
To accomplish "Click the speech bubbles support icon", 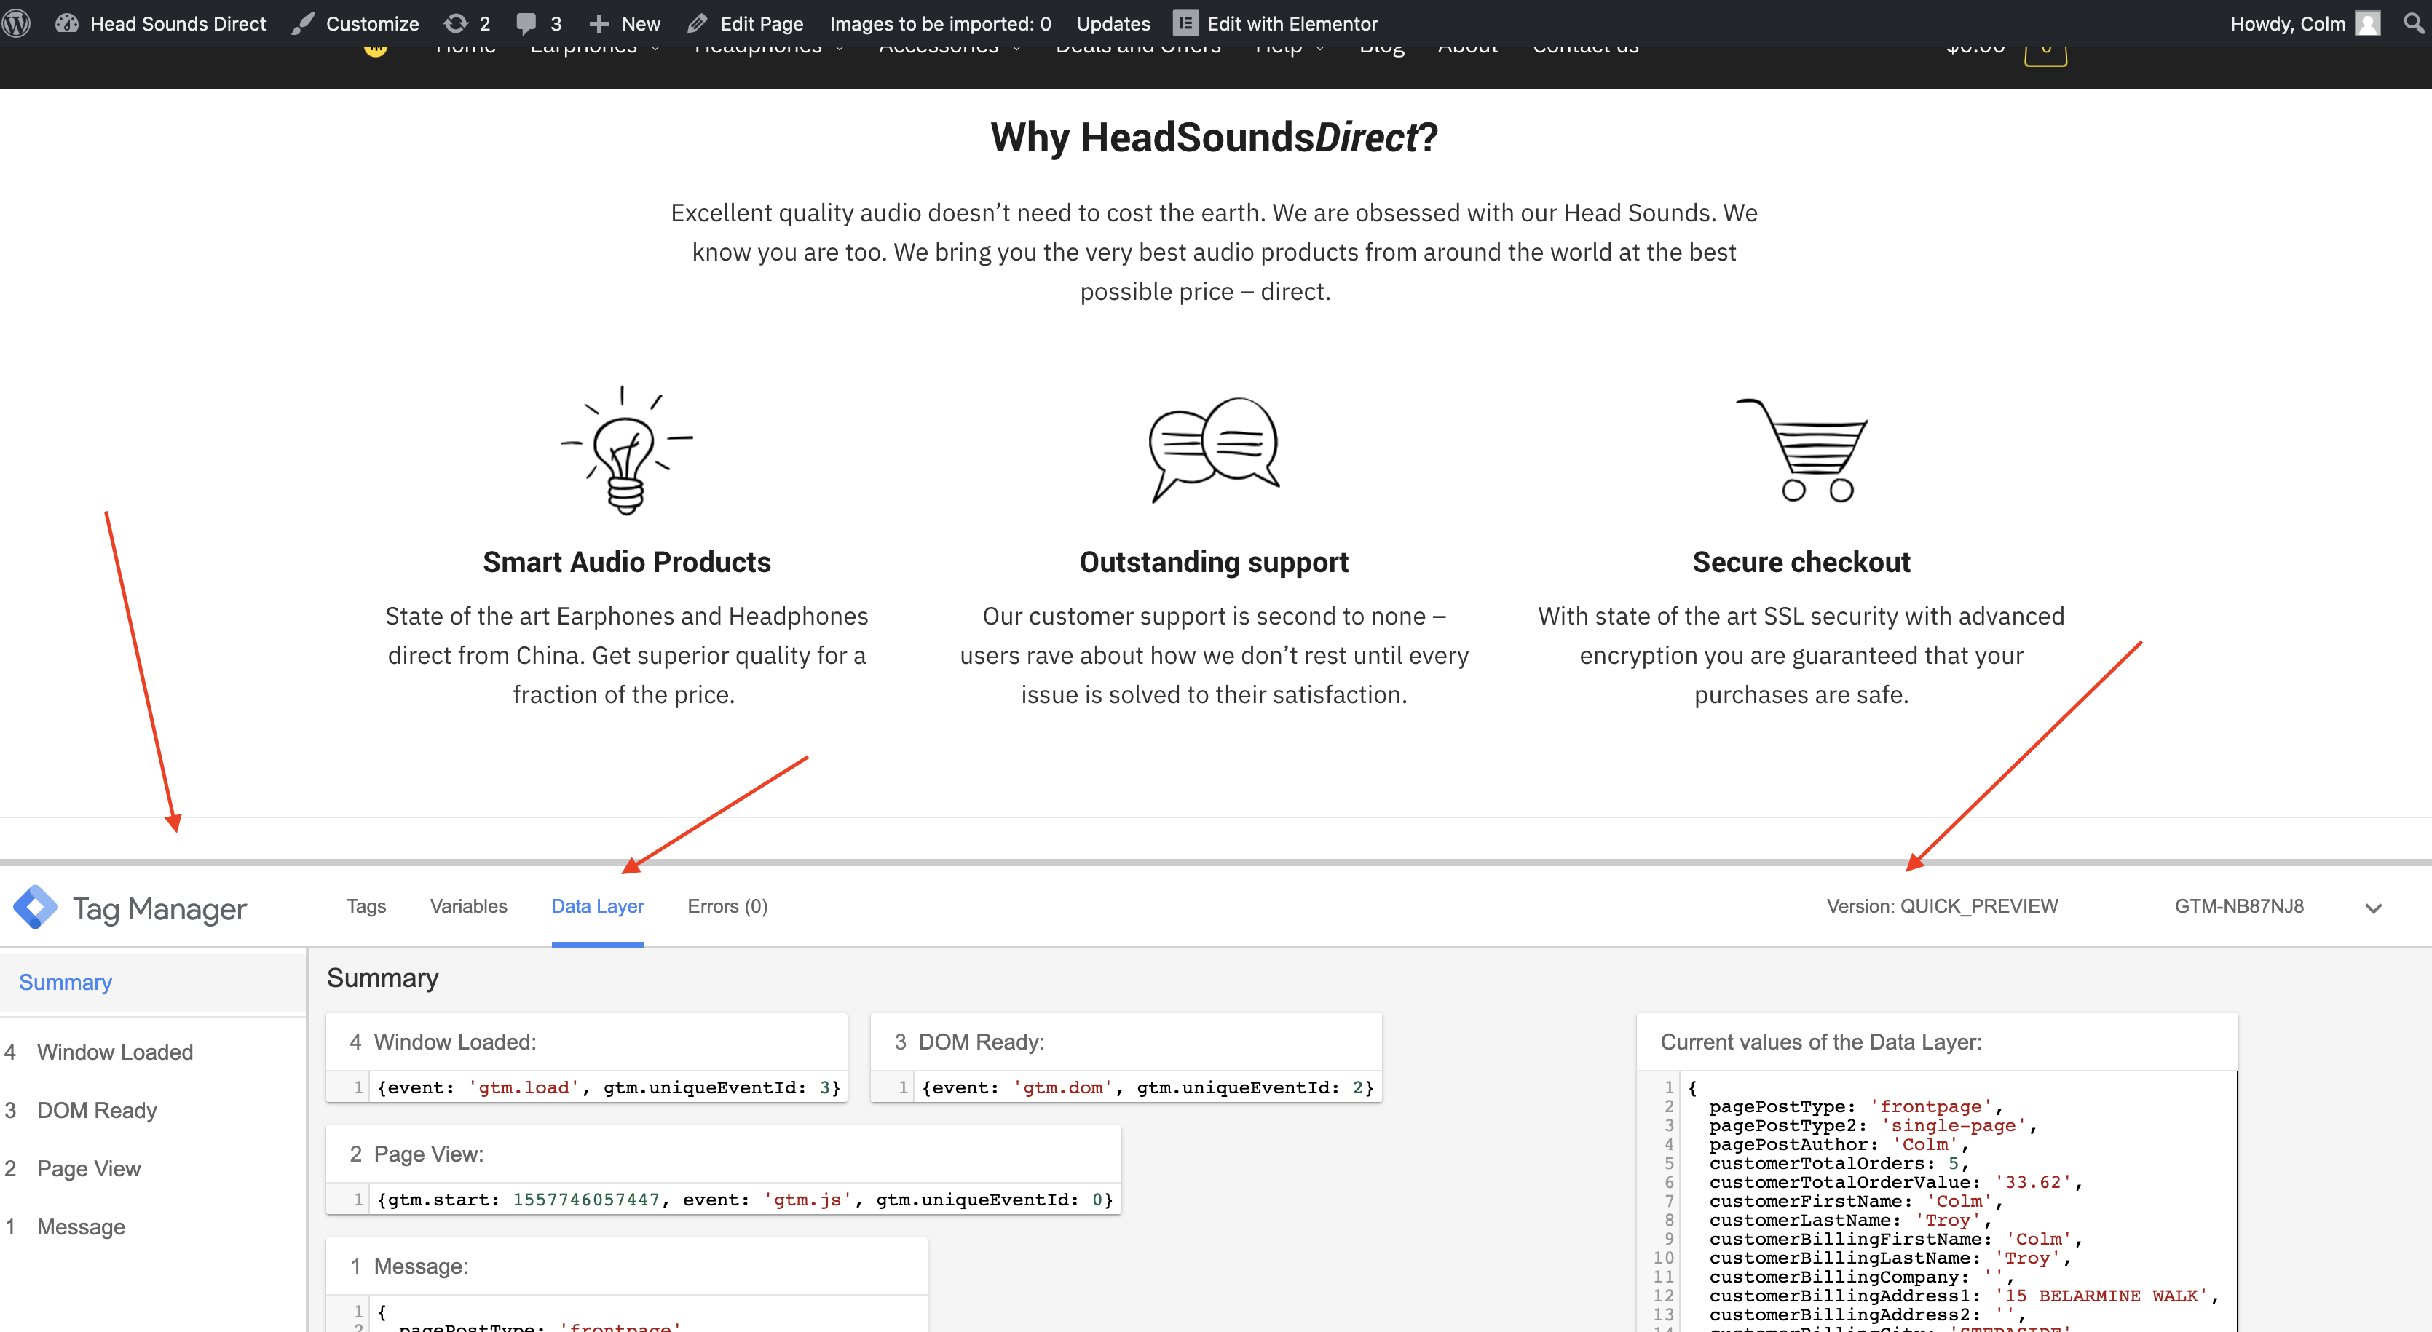I will 1214,449.
